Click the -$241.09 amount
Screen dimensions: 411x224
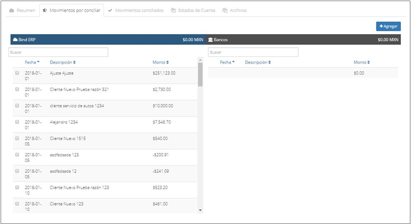[161, 171]
